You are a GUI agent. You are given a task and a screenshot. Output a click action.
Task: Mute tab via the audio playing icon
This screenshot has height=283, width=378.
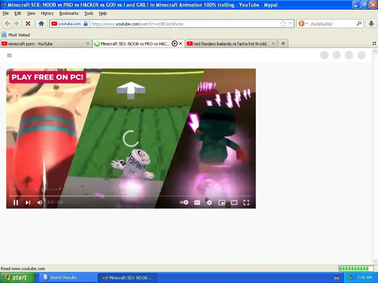click(175, 43)
